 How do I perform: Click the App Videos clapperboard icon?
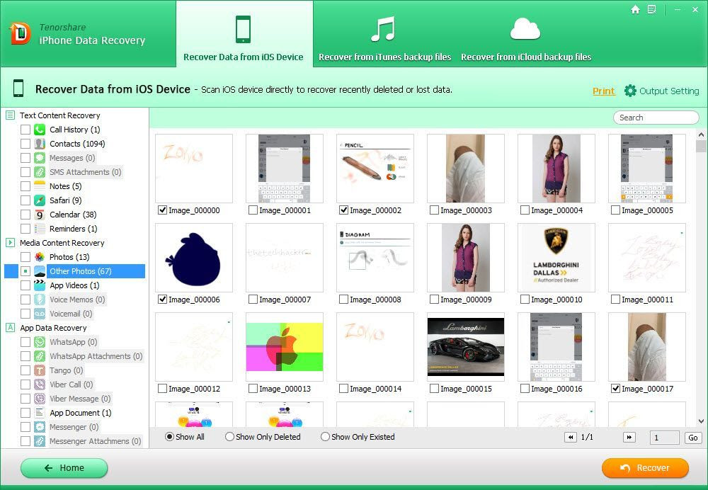pos(40,285)
